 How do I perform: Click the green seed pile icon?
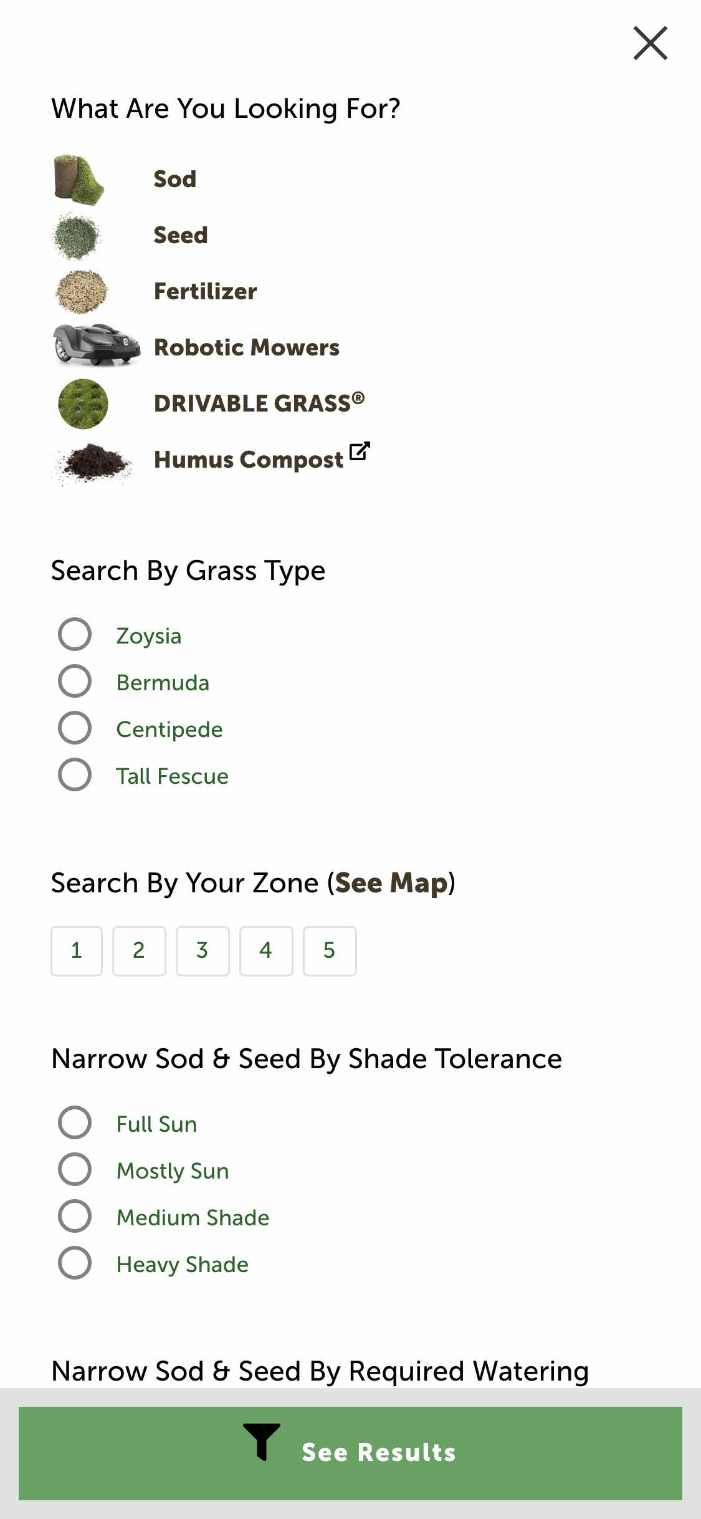point(77,236)
